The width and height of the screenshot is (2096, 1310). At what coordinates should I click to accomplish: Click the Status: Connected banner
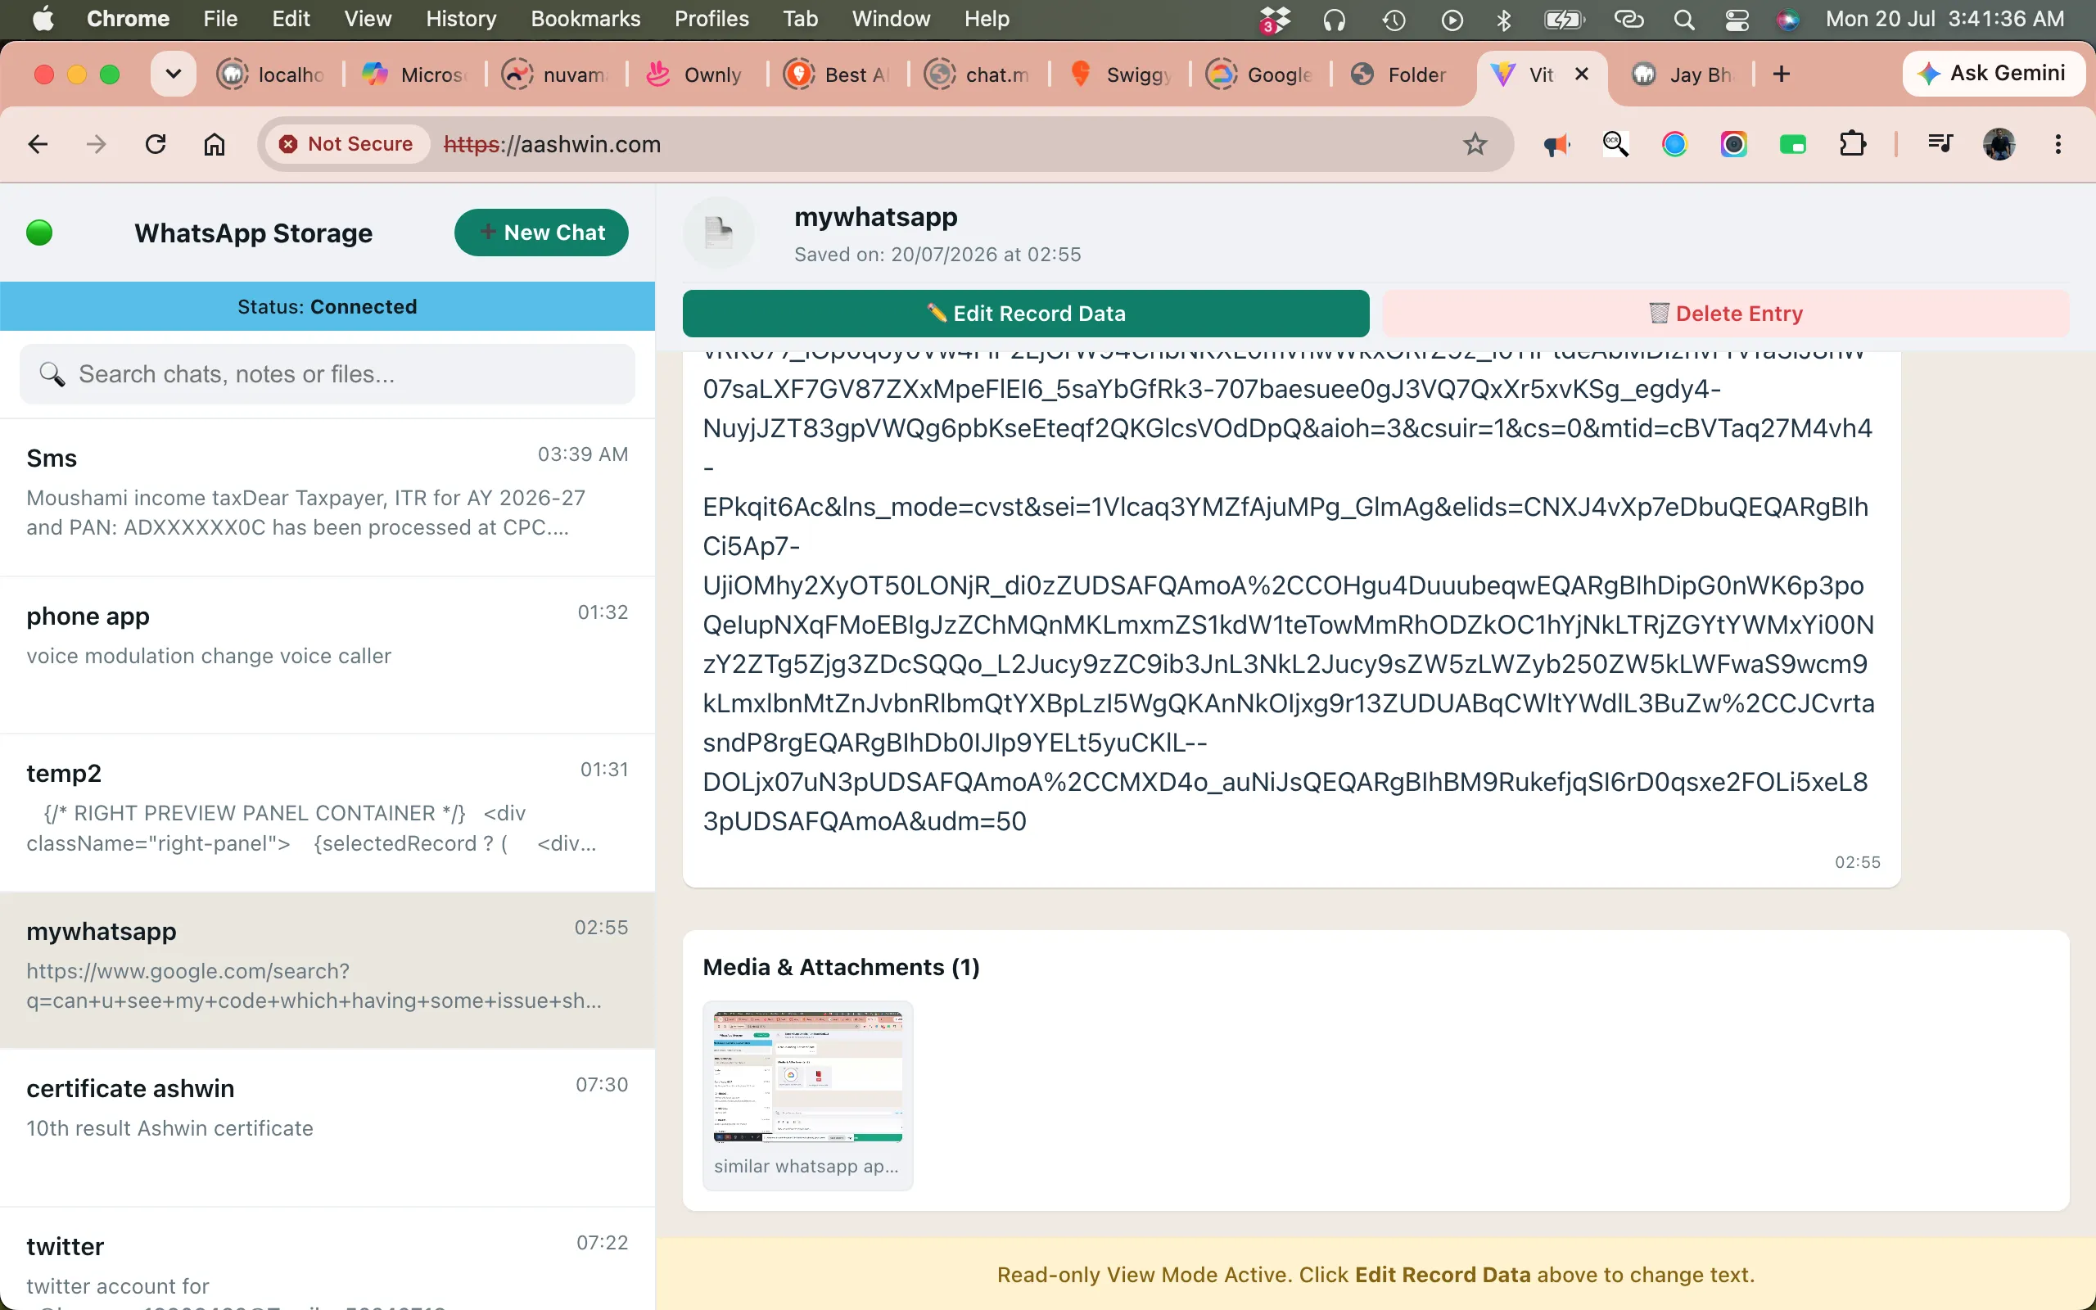tap(327, 307)
